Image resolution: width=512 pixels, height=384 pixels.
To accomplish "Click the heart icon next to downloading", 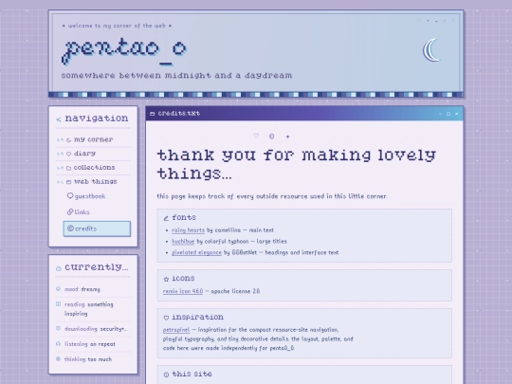I will 58,328.
